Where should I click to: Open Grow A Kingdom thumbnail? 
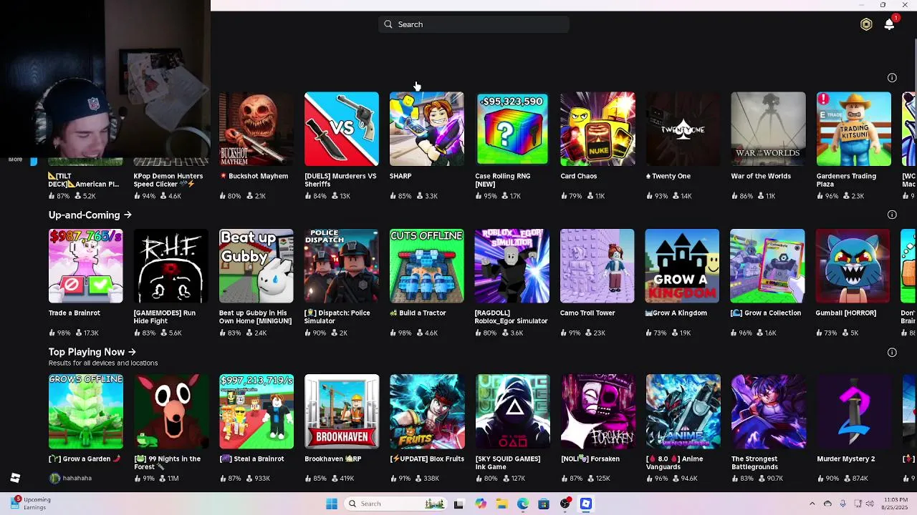(683, 266)
